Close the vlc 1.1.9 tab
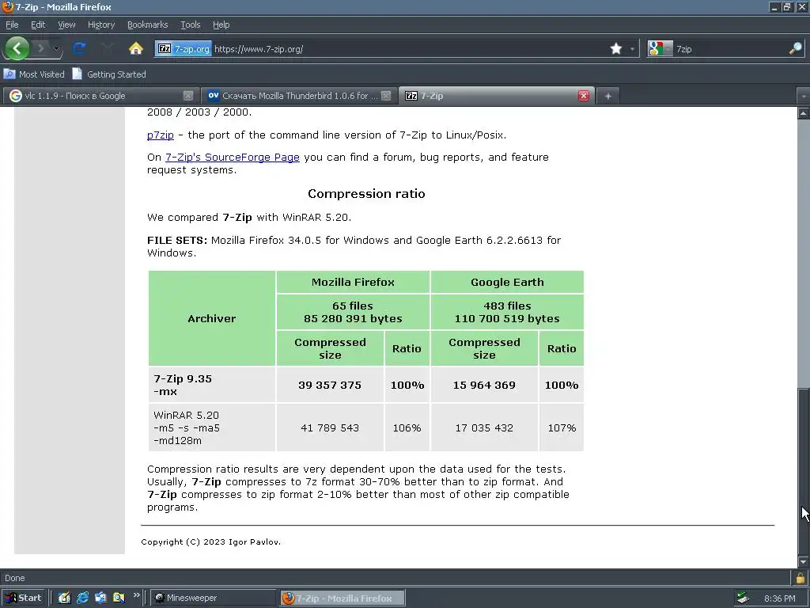 pos(188,96)
